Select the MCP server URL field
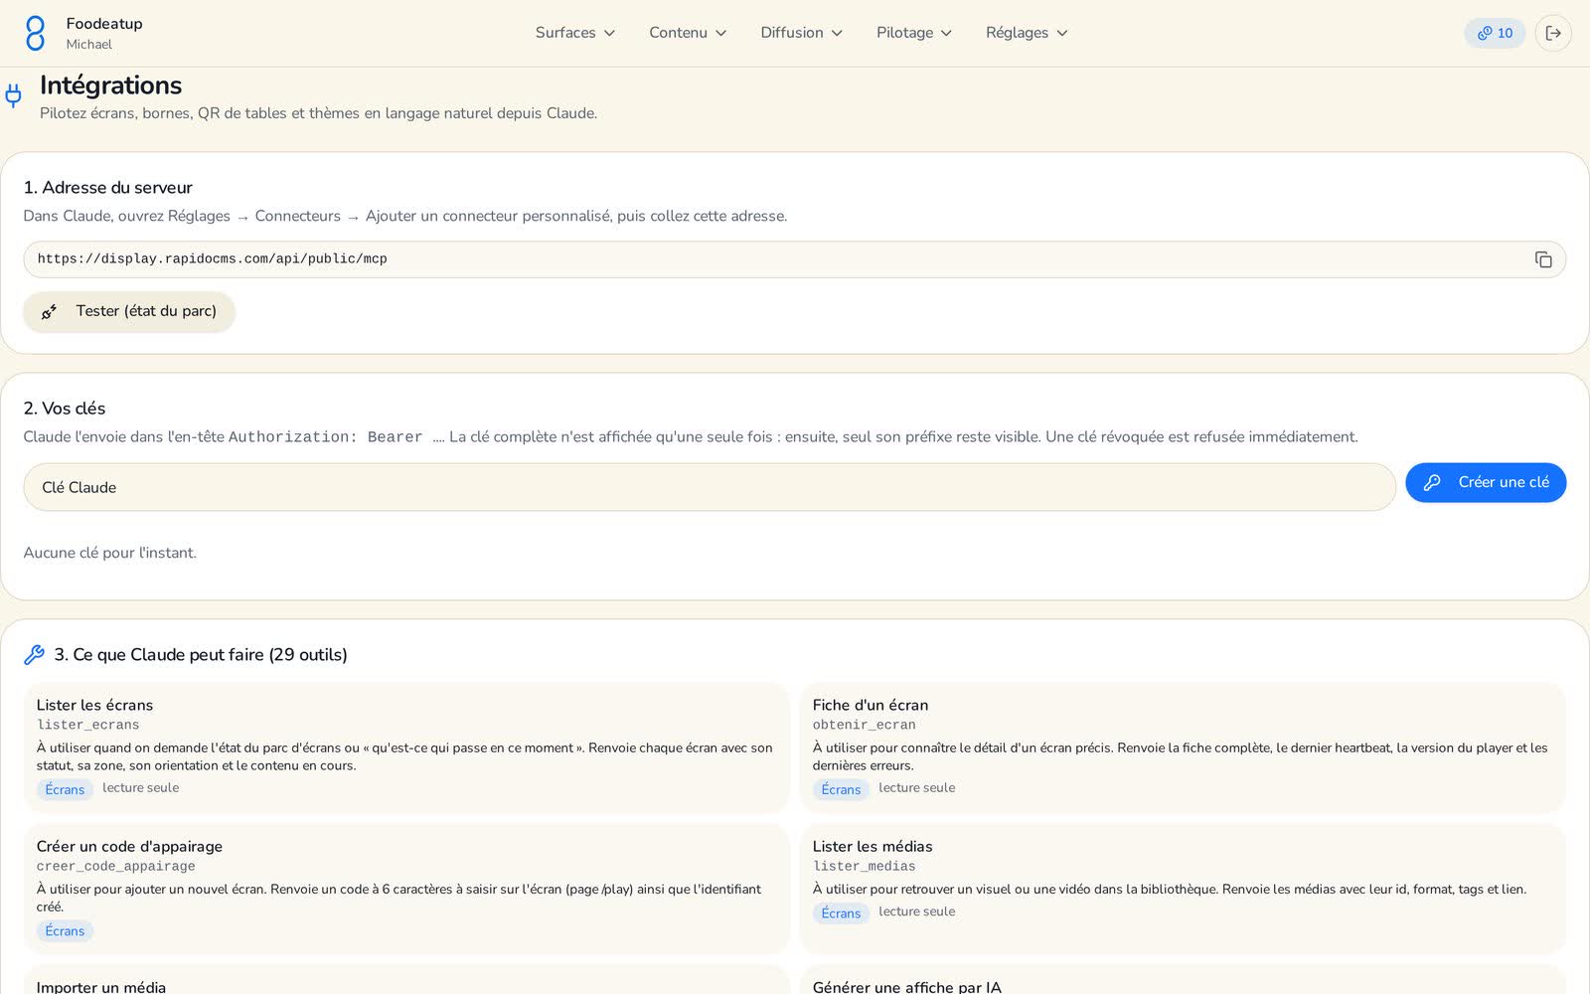 [x=795, y=259]
